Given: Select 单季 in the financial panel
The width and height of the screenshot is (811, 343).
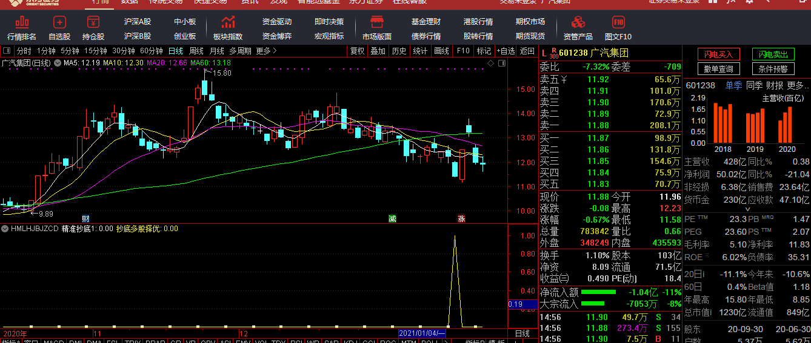Looking at the screenshot, I should [733, 85].
